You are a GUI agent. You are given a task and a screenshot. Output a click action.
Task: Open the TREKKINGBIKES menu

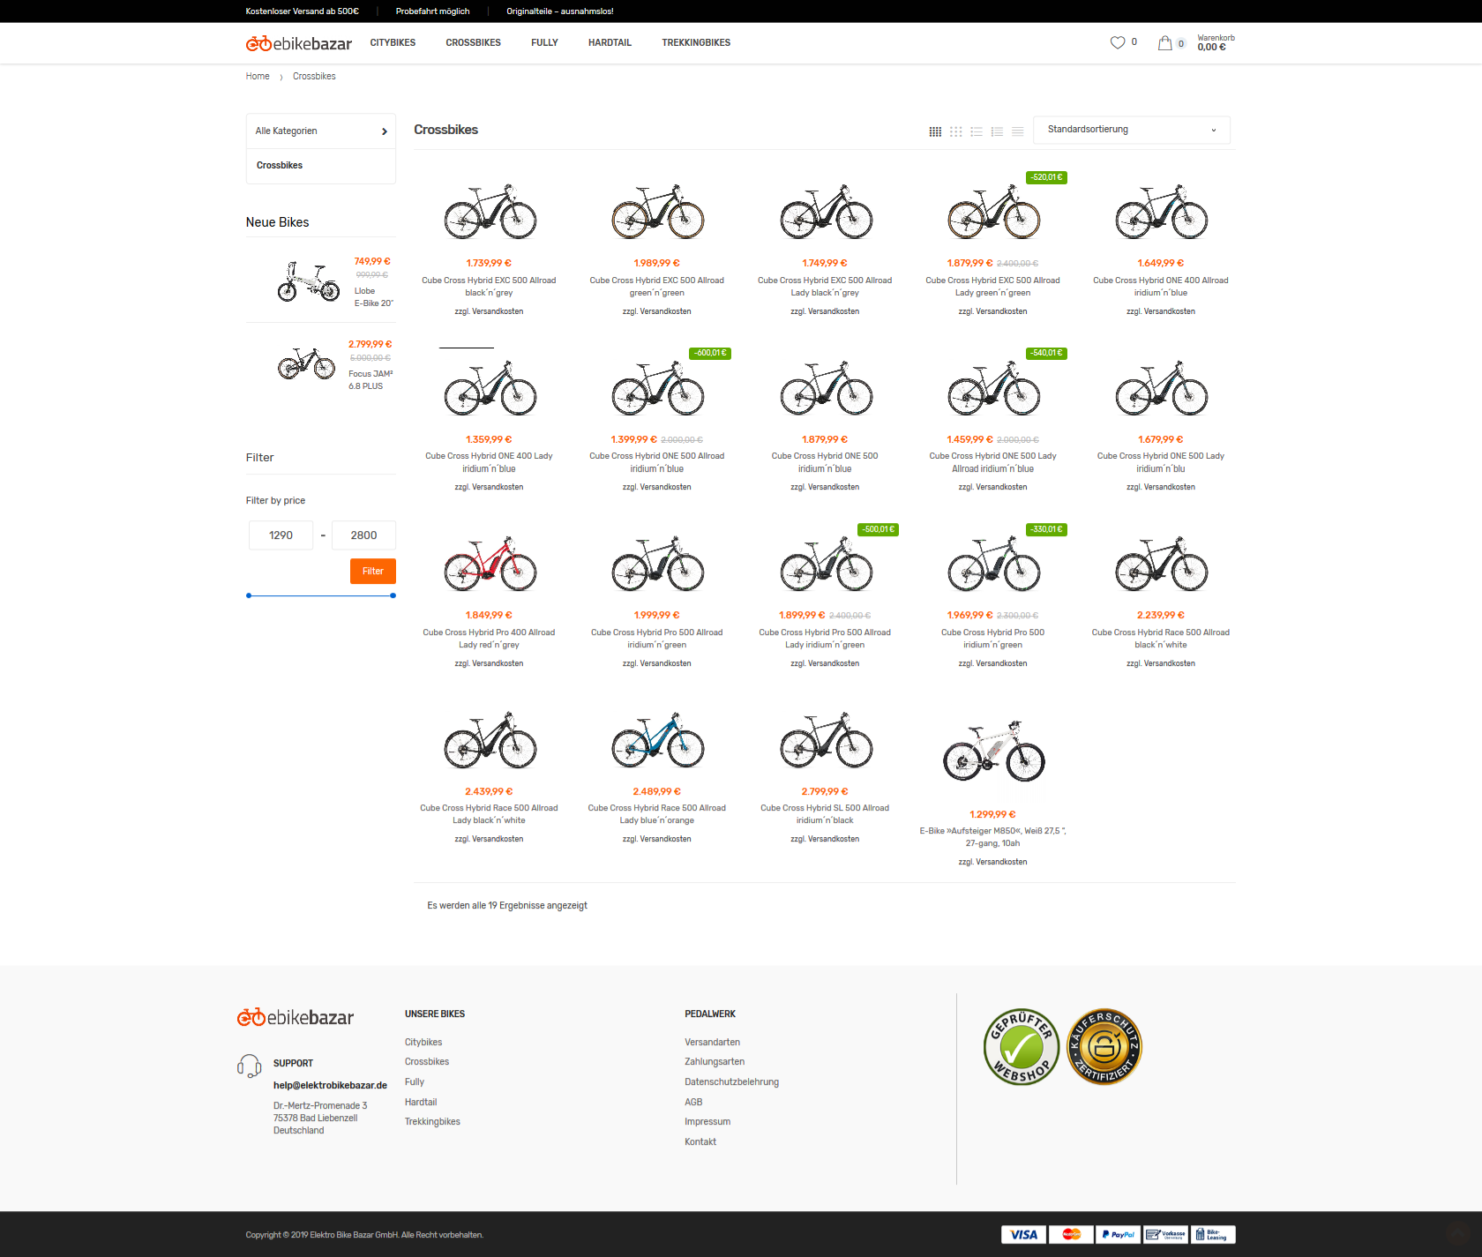(x=696, y=42)
